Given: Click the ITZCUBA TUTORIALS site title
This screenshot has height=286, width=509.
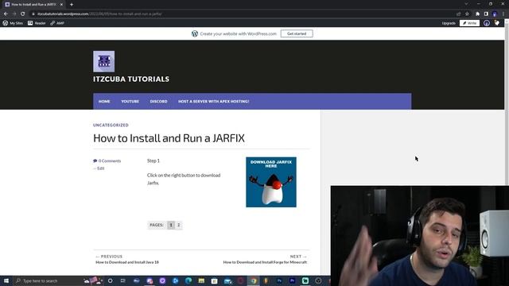Looking at the screenshot, I should 131,79.
